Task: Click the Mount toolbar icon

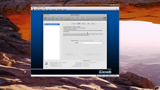Action: (57, 18)
